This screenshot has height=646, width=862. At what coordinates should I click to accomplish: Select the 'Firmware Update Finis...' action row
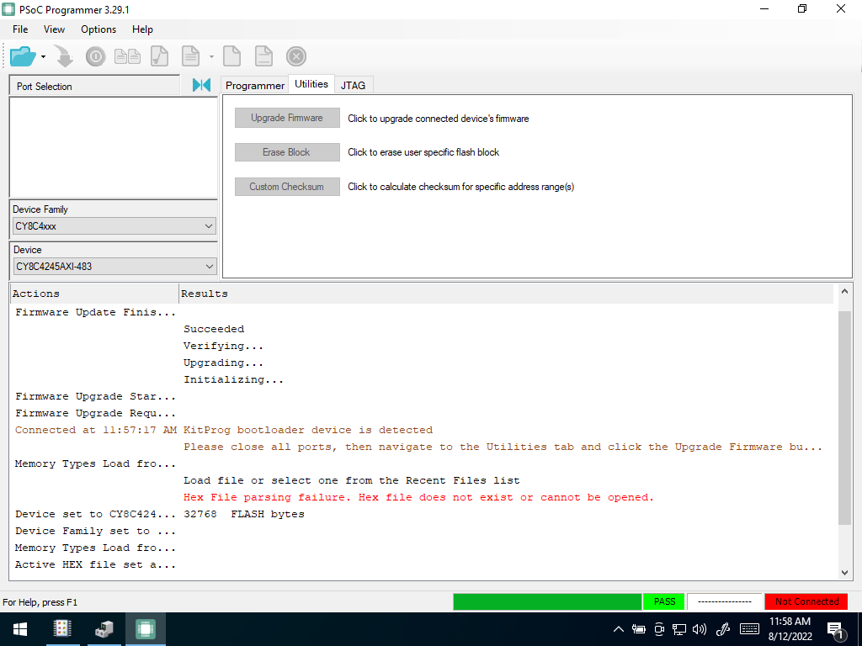pyautogui.click(x=96, y=313)
